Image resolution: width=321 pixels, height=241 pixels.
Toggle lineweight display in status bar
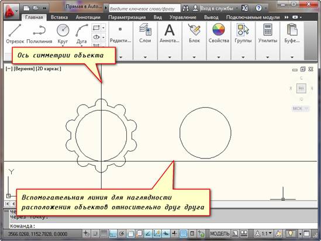[175, 233]
